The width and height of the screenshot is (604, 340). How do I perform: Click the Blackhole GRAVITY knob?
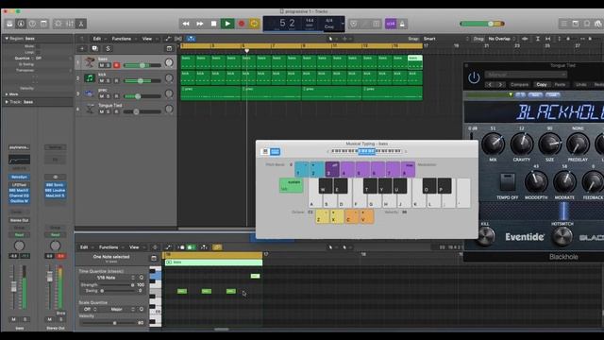521,144
